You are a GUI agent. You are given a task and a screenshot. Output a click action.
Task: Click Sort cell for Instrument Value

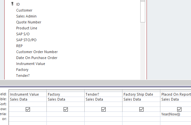[28, 104]
